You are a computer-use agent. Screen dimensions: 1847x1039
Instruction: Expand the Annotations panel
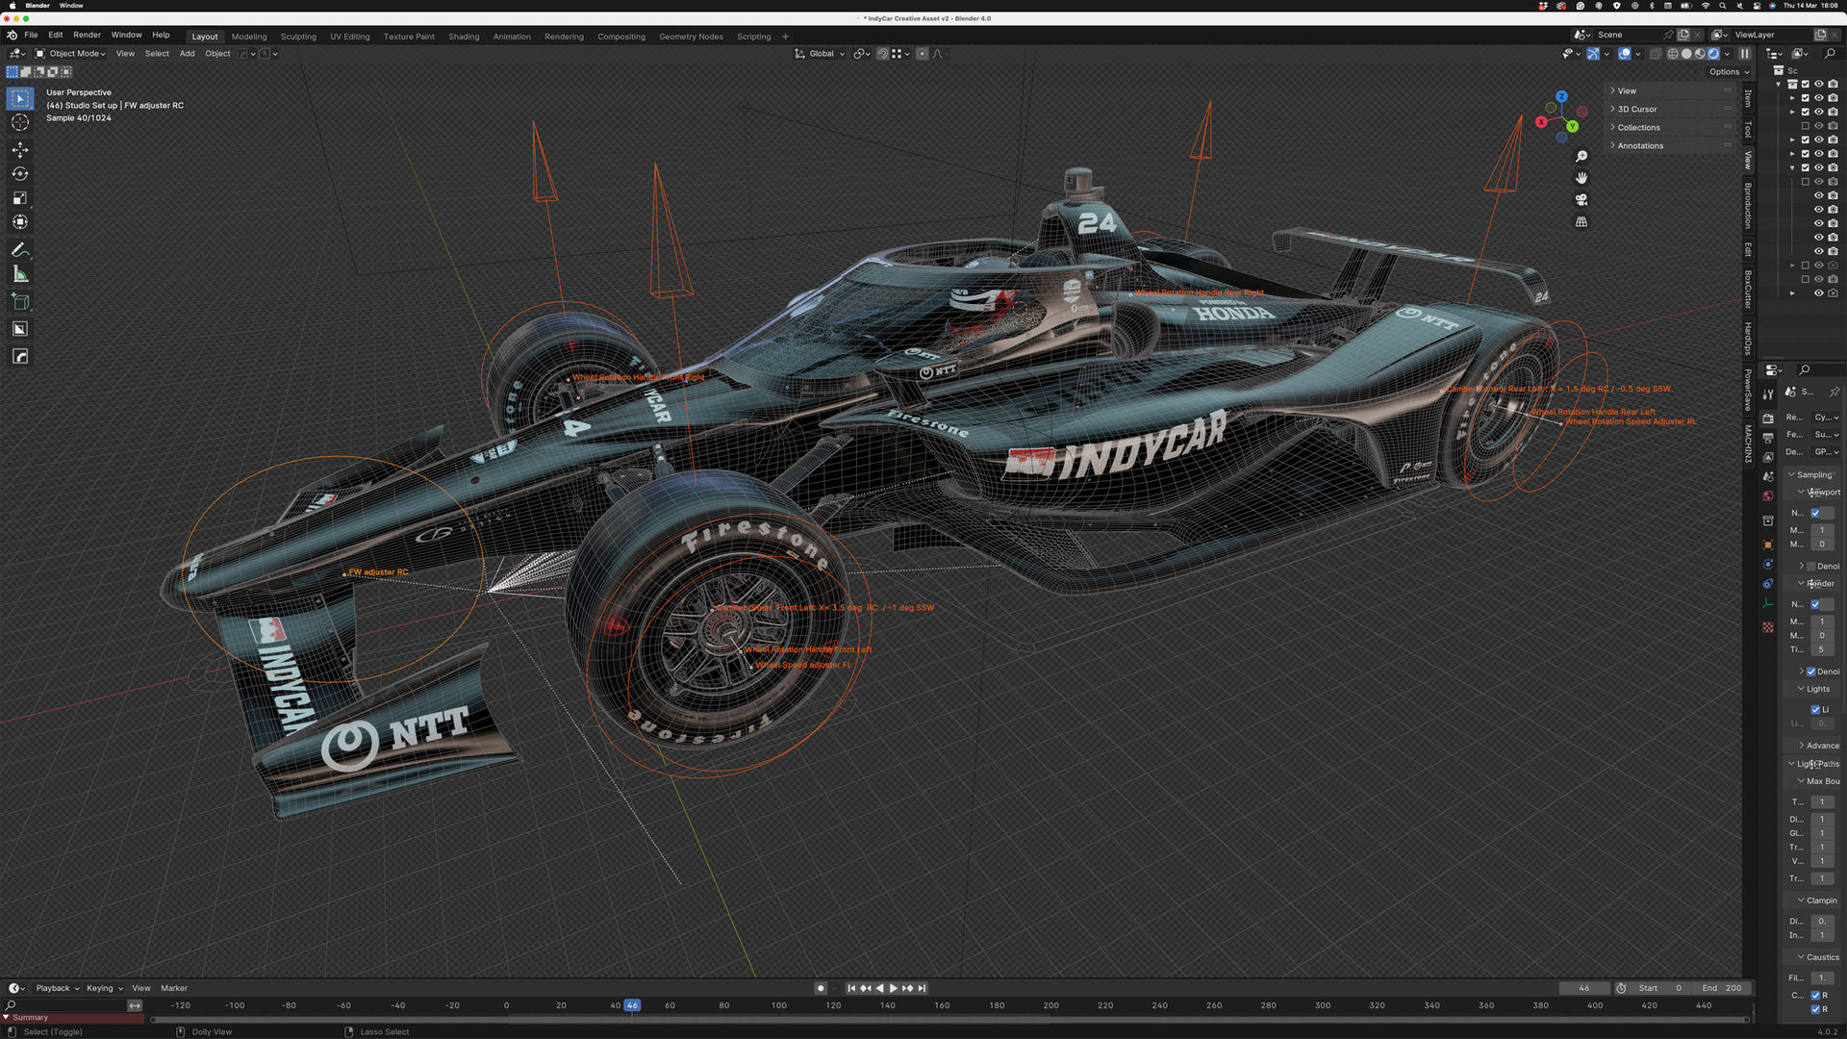click(x=1672, y=146)
